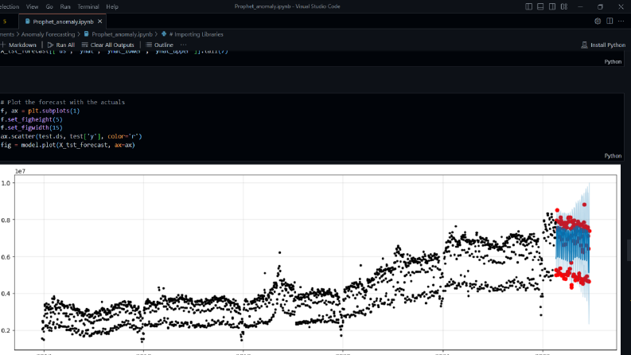Click Clear All Outputs

click(x=108, y=45)
